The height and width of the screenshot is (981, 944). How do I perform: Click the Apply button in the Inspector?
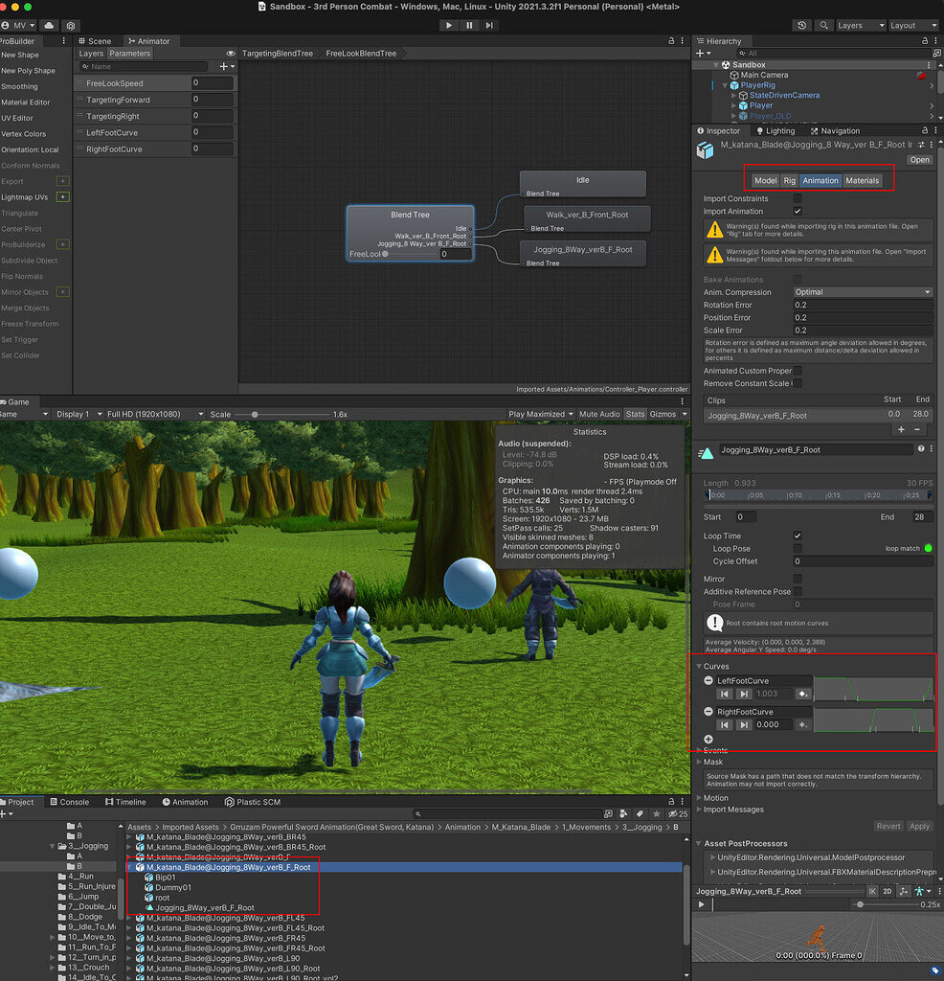pos(918,825)
